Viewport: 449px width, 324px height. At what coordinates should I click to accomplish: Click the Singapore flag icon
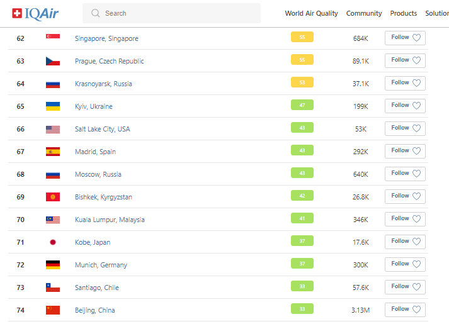(53, 38)
